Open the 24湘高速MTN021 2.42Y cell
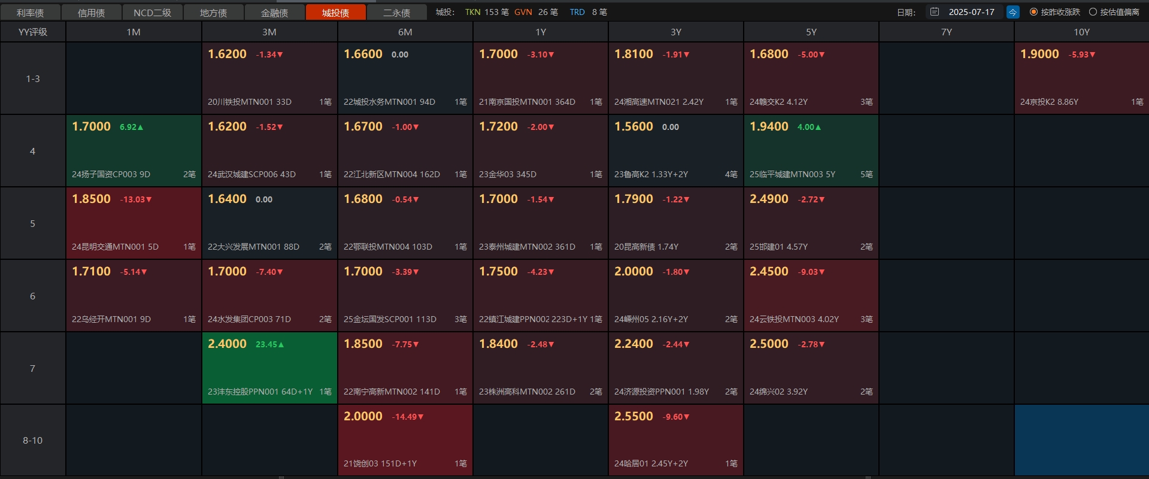This screenshot has width=1149, height=479. coord(676,78)
